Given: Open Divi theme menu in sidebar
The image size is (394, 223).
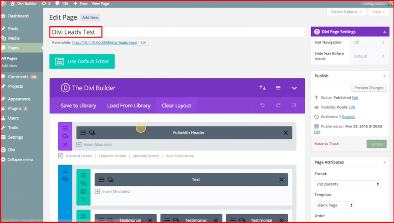Looking at the screenshot, I should tap(11, 150).
